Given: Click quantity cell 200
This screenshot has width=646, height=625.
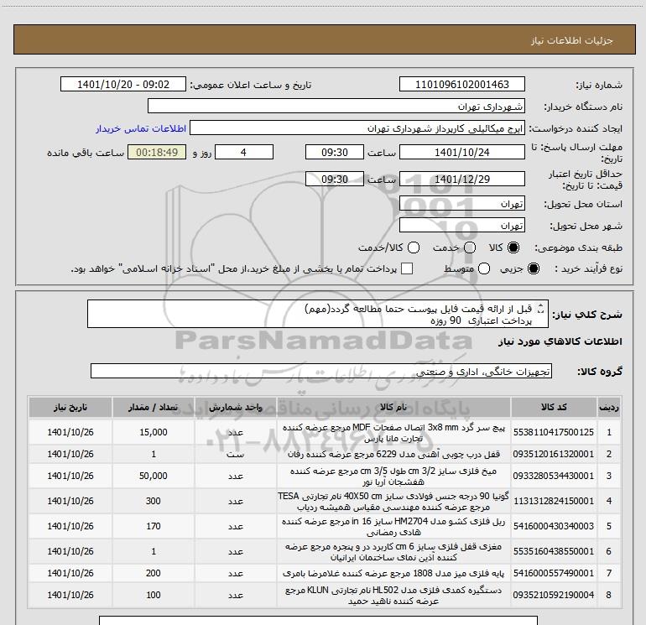Looking at the screenshot, I should pos(154,573).
